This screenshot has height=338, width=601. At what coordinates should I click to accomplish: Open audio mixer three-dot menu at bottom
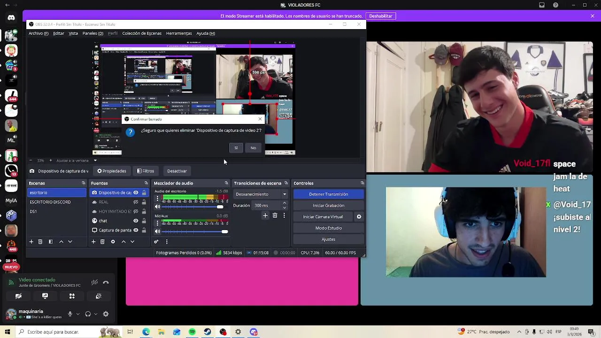[167, 242]
